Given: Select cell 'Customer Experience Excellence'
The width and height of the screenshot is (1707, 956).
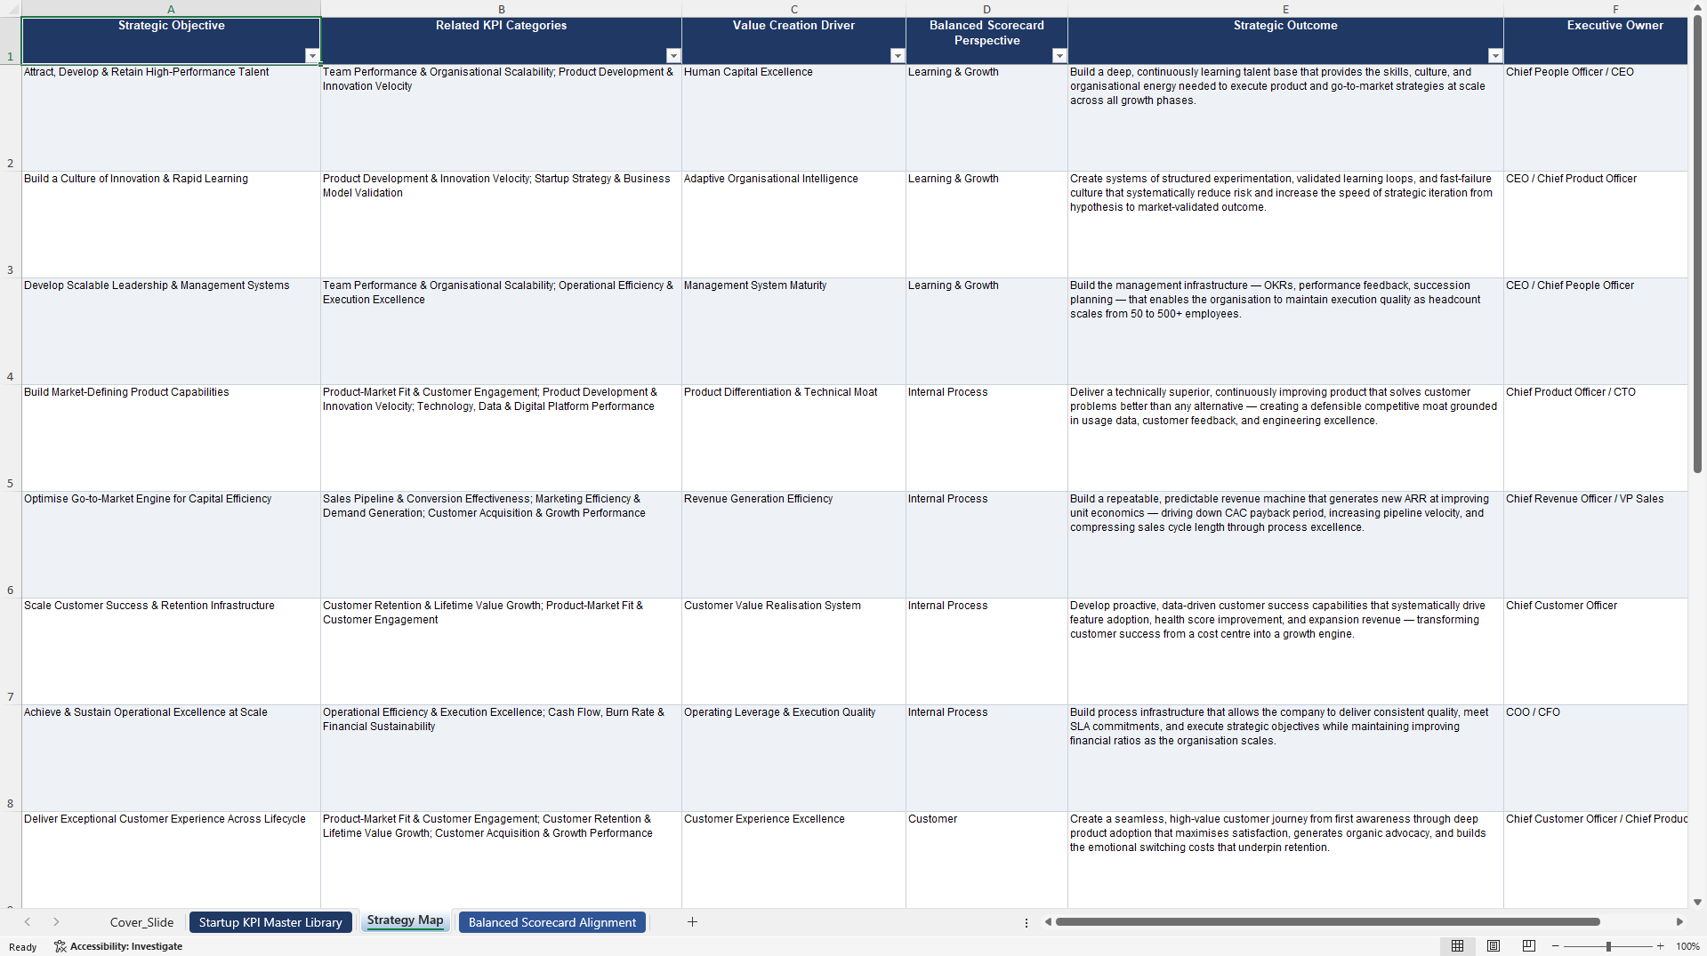Looking at the screenshot, I should (793, 859).
